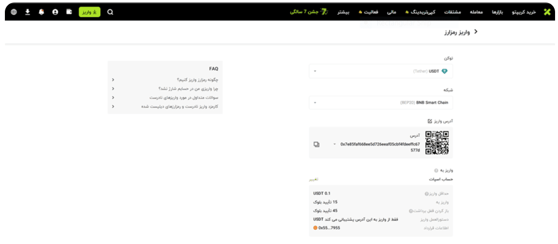
Task: Click the help icon next to باز کردن قفل برداشت
Action: pyautogui.click(x=411, y=211)
